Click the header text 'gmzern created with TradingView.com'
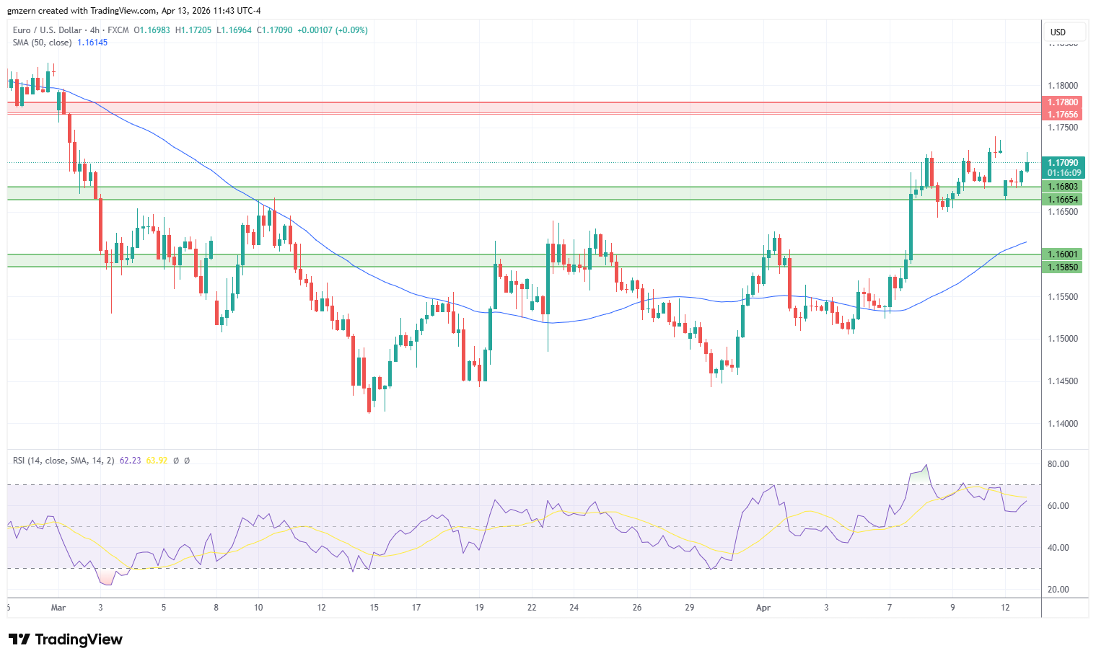Image resolution: width=1096 pixels, height=661 pixels. tap(82, 11)
